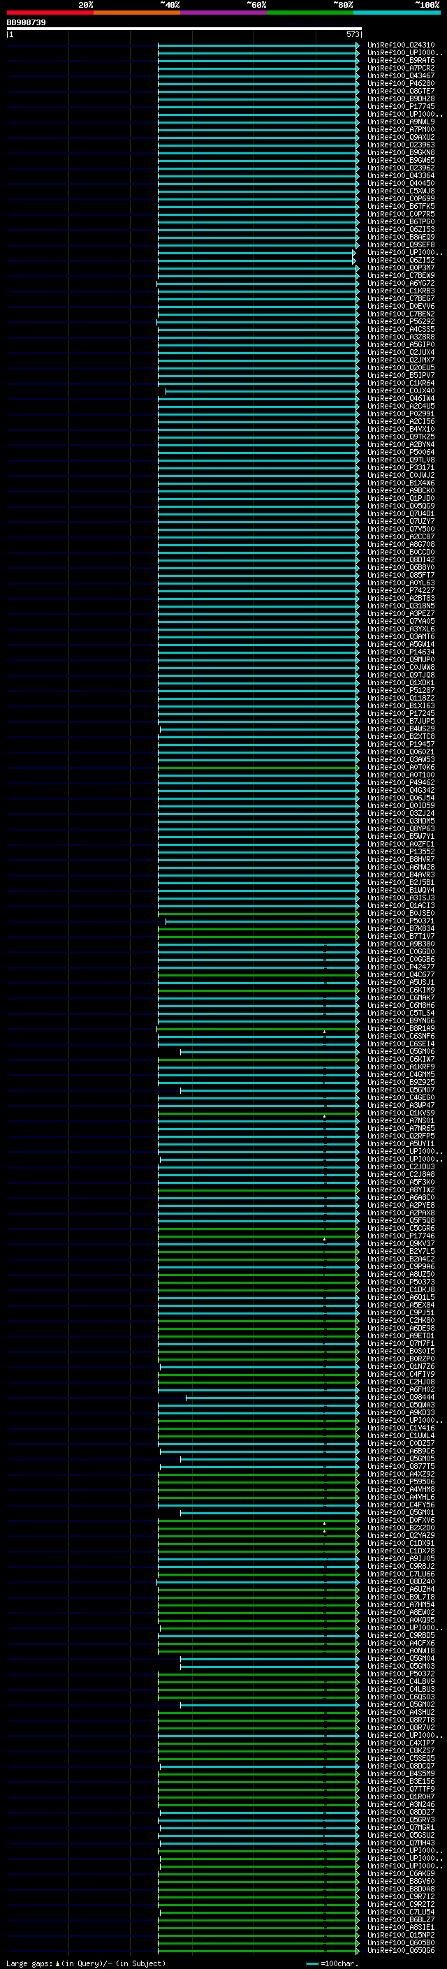
Task: Select the UniRef100_Q8DCQ7 label
Action: (401, 1766)
